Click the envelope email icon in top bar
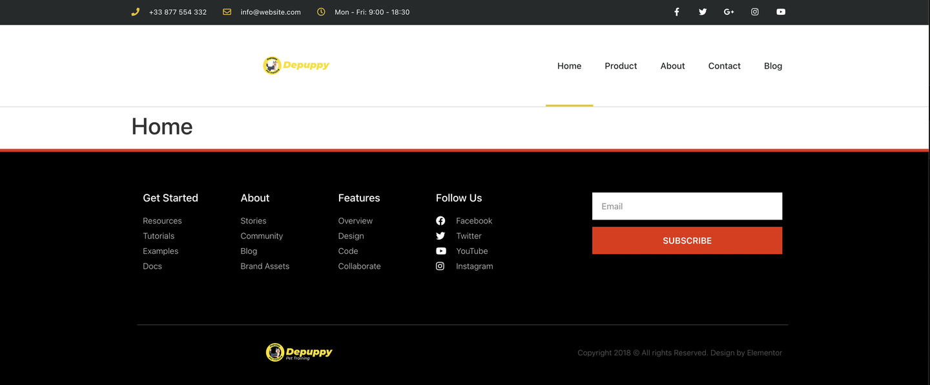 tap(227, 12)
